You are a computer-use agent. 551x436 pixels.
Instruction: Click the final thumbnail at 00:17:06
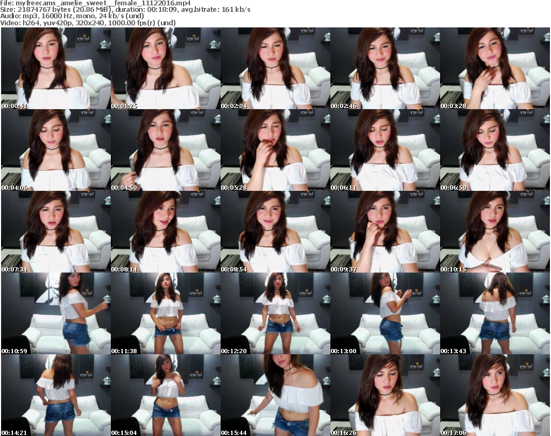(x=495, y=395)
